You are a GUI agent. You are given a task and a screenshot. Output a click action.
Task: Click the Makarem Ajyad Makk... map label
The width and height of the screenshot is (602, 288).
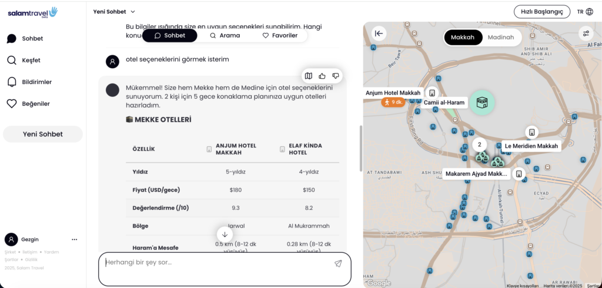coord(476,173)
